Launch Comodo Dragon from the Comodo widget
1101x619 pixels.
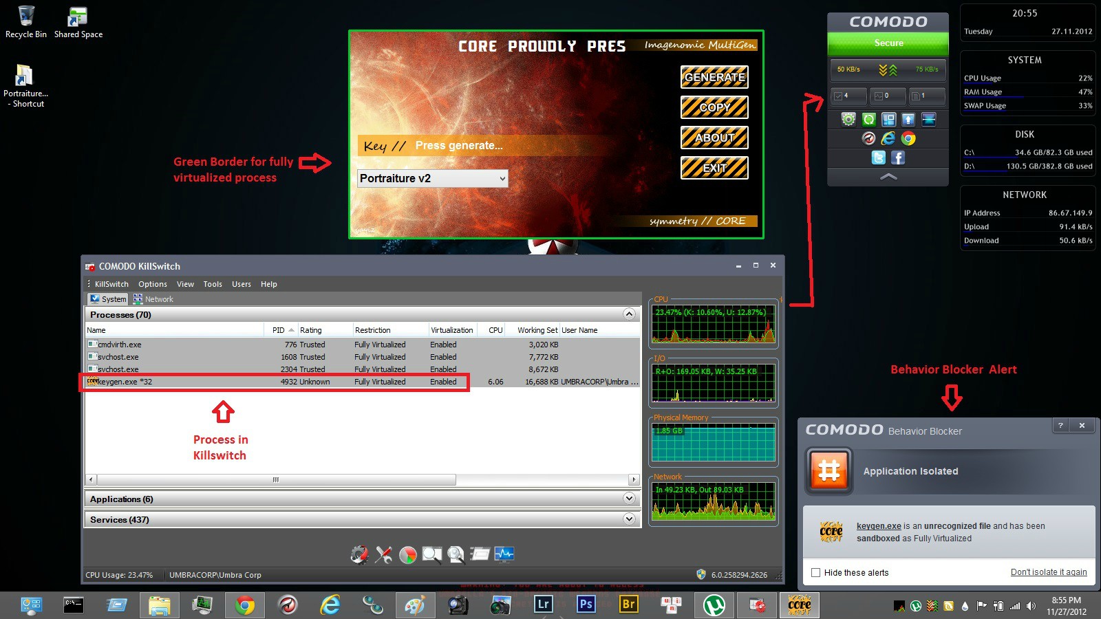pos(868,139)
